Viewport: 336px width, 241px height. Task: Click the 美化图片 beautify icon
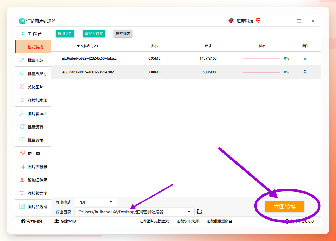click(x=22, y=87)
